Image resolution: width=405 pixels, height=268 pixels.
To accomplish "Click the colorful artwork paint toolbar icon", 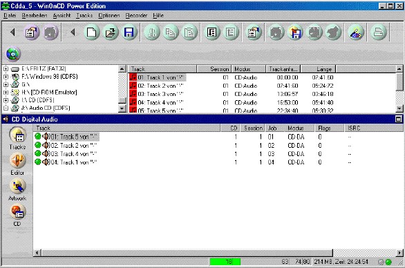I will (x=356, y=32).
